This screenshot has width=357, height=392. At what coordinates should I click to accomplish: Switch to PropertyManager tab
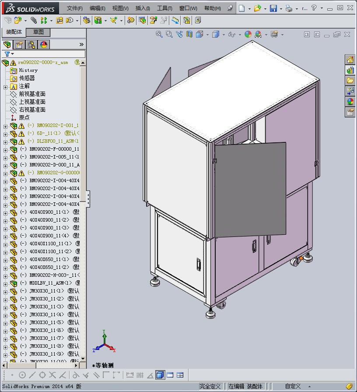(19, 45)
